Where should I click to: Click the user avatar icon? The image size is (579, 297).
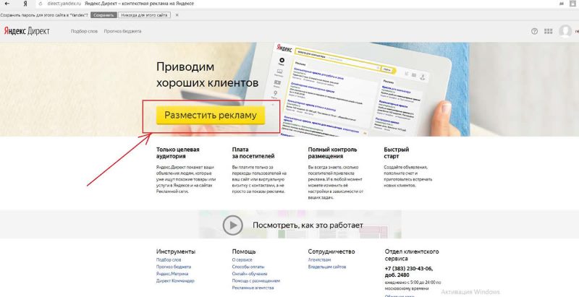tap(565, 31)
